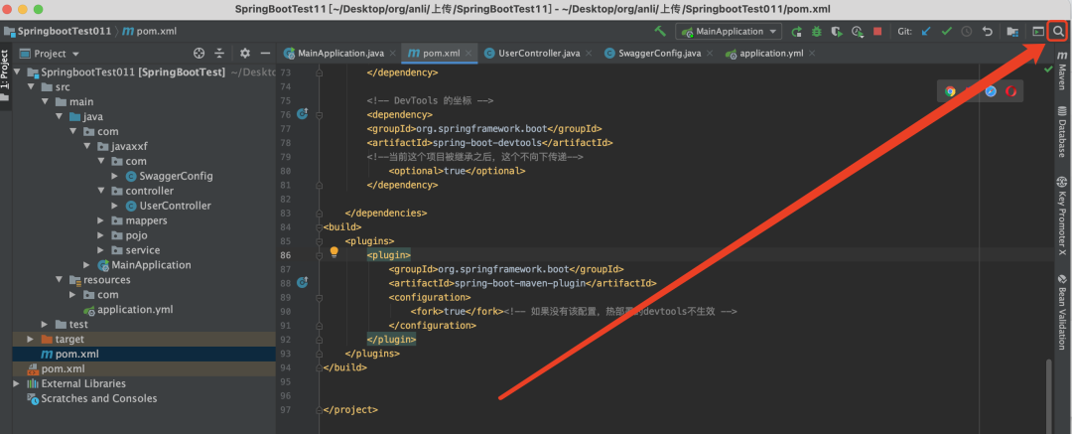Click the Profiler run icon
The width and height of the screenshot is (1072, 434).
pyautogui.click(x=858, y=32)
